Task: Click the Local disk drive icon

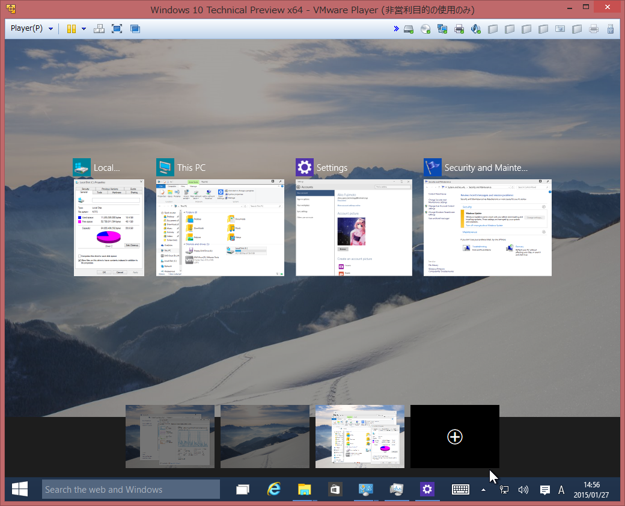Action: coord(82,167)
